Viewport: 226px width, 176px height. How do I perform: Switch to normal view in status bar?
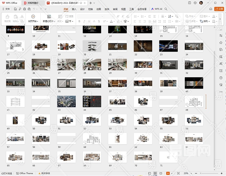click(150, 173)
